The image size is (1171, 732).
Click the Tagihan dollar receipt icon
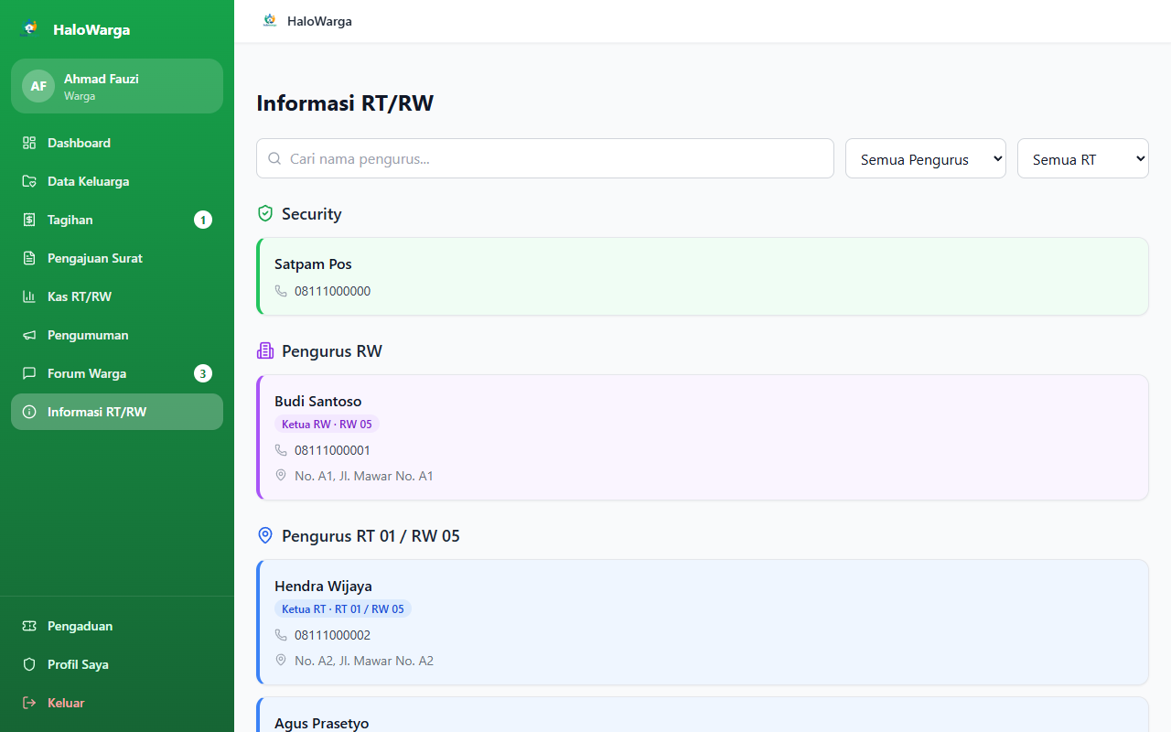point(29,220)
